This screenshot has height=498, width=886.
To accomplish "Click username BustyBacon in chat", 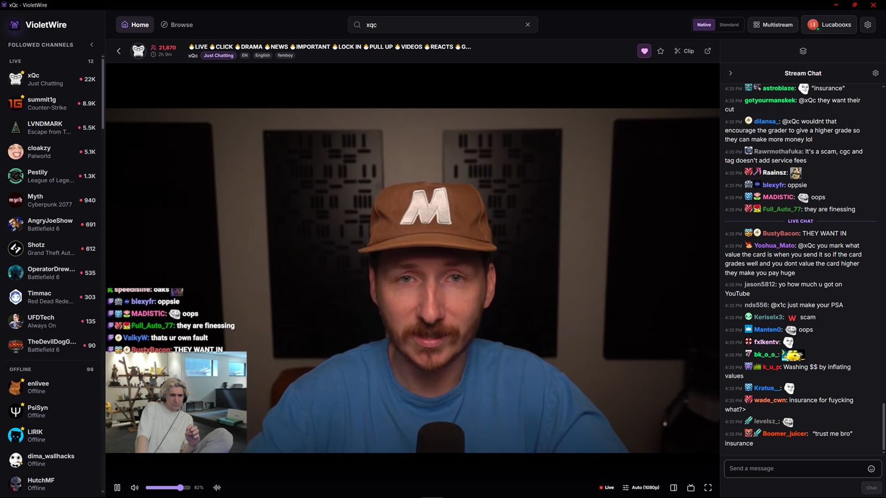I will point(781,234).
